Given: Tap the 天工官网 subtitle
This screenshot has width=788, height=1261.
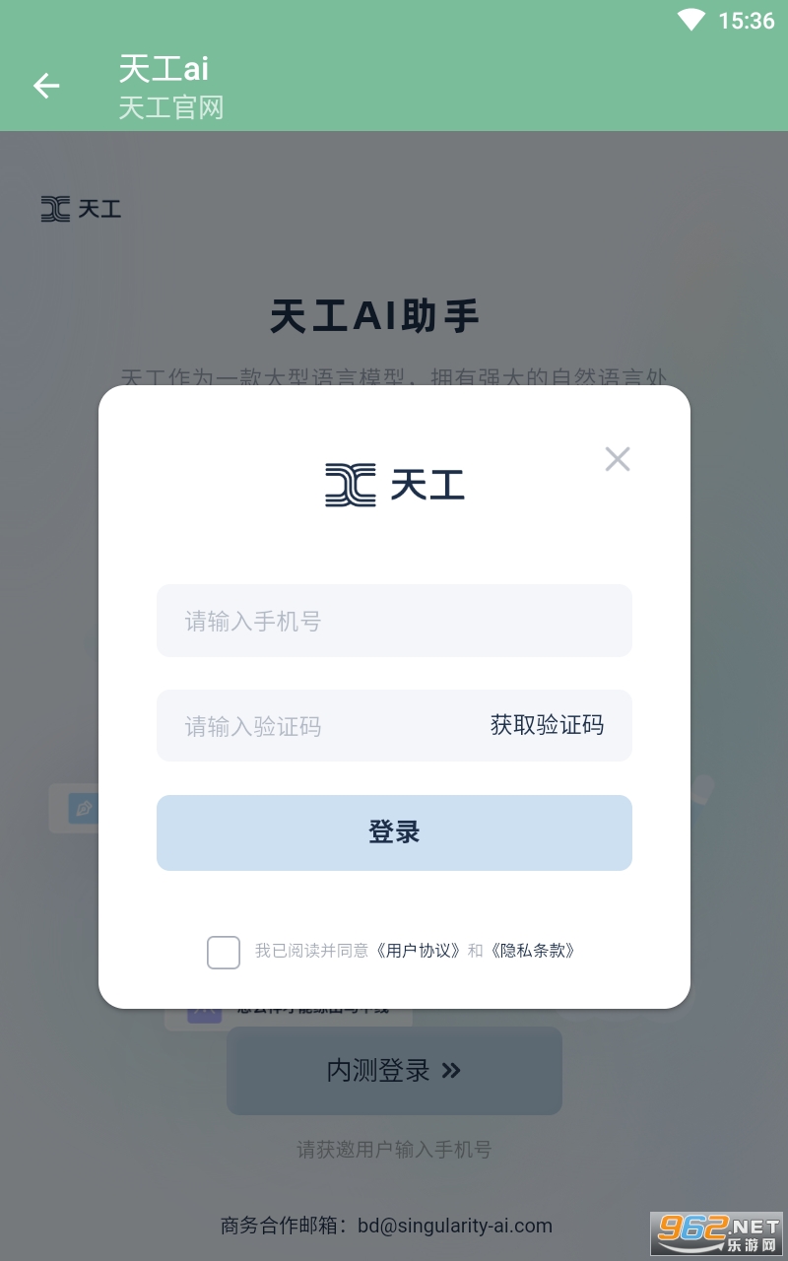Looking at the screenshot, I should [x=171, y=107].
